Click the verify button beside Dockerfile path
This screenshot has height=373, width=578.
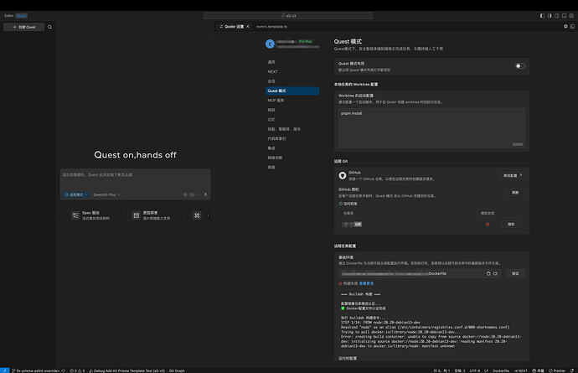[x=515, y=274]
